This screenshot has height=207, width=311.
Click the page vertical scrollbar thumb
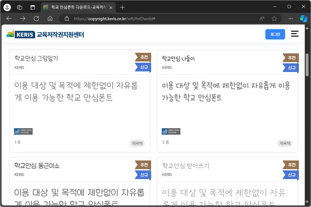tap(307, 65)
